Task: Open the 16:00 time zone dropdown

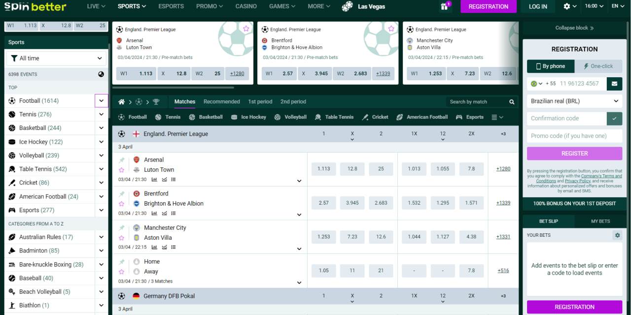Action: pos(594,6)
